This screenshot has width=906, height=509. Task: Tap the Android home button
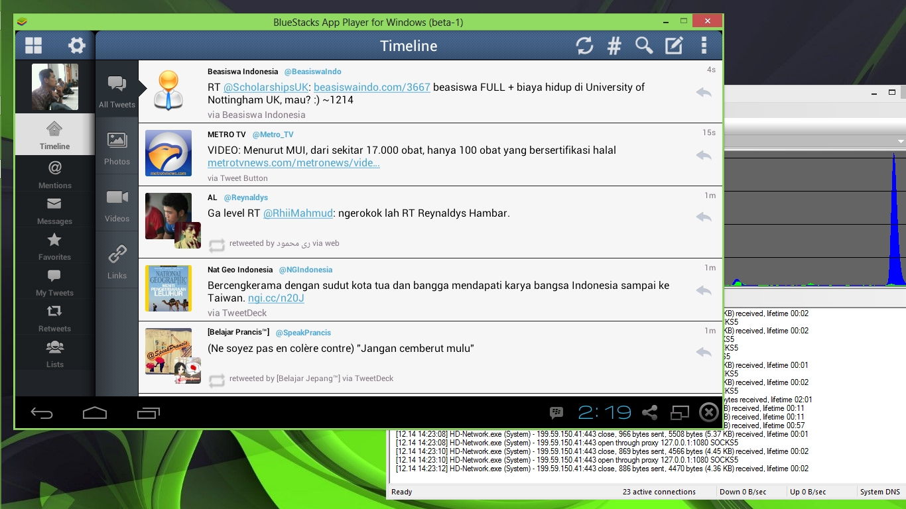click(x=95, y=413)
